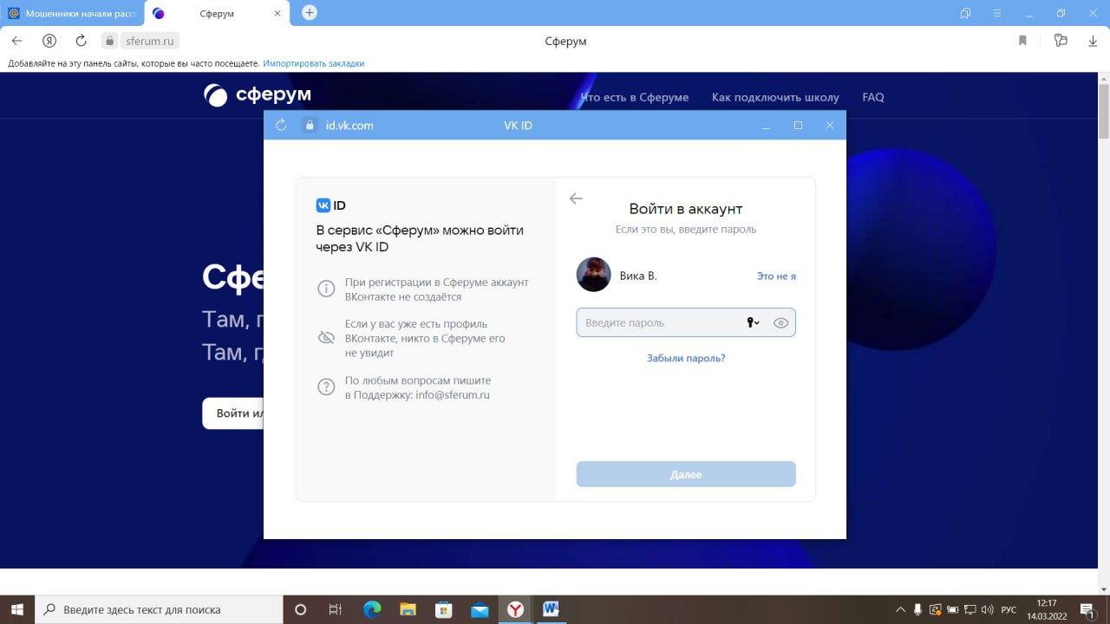Viewport: 1110px width, 624px height.
Task: Click the crossed-eye profile privacy icon
Action: point(326,337)
